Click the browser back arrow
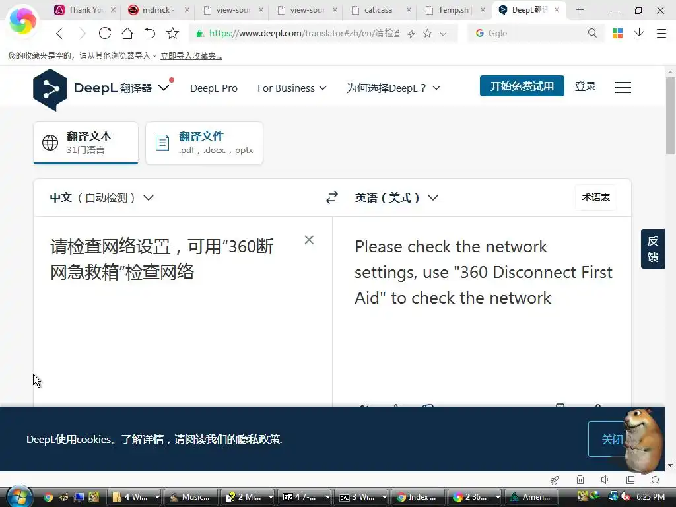Image resolution: width=676 pixels, height=507 pixels. [60, 33]
